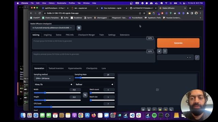Viewport: 218px width, 122px height.
Task: Click into the Negative prompt text box
Action: click(x=94, y=57)
